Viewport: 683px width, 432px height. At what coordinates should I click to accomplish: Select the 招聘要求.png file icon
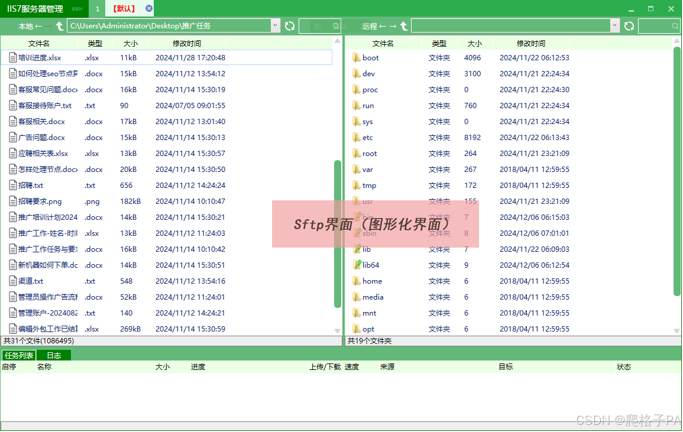tap(13, 201)
